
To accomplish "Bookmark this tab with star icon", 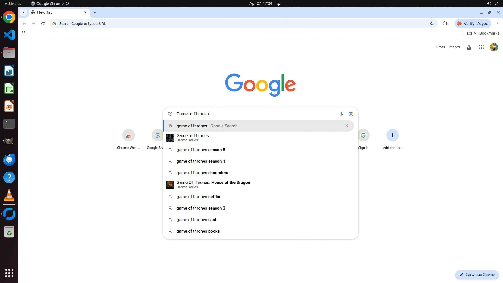I will [431, 24].
